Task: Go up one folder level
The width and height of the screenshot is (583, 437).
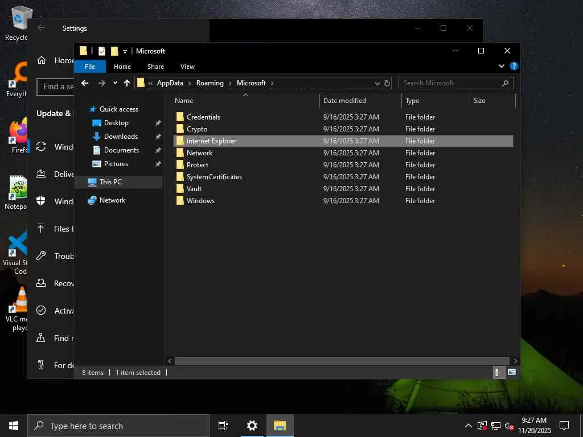Action: (x=127, y=83)
